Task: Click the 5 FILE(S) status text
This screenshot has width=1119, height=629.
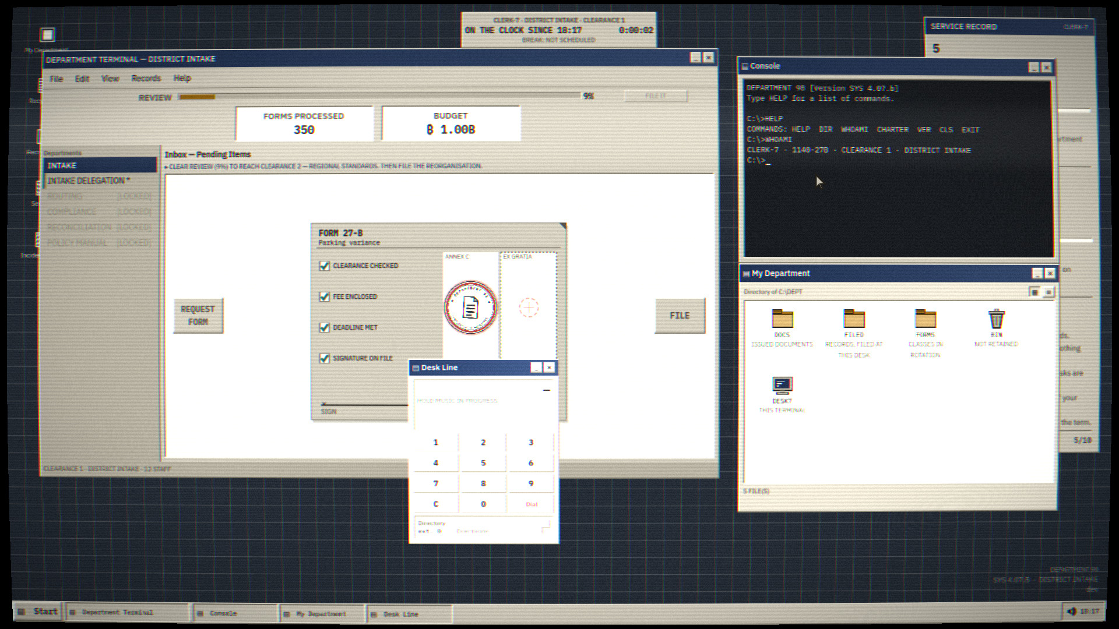Action: tap(756, 492)
